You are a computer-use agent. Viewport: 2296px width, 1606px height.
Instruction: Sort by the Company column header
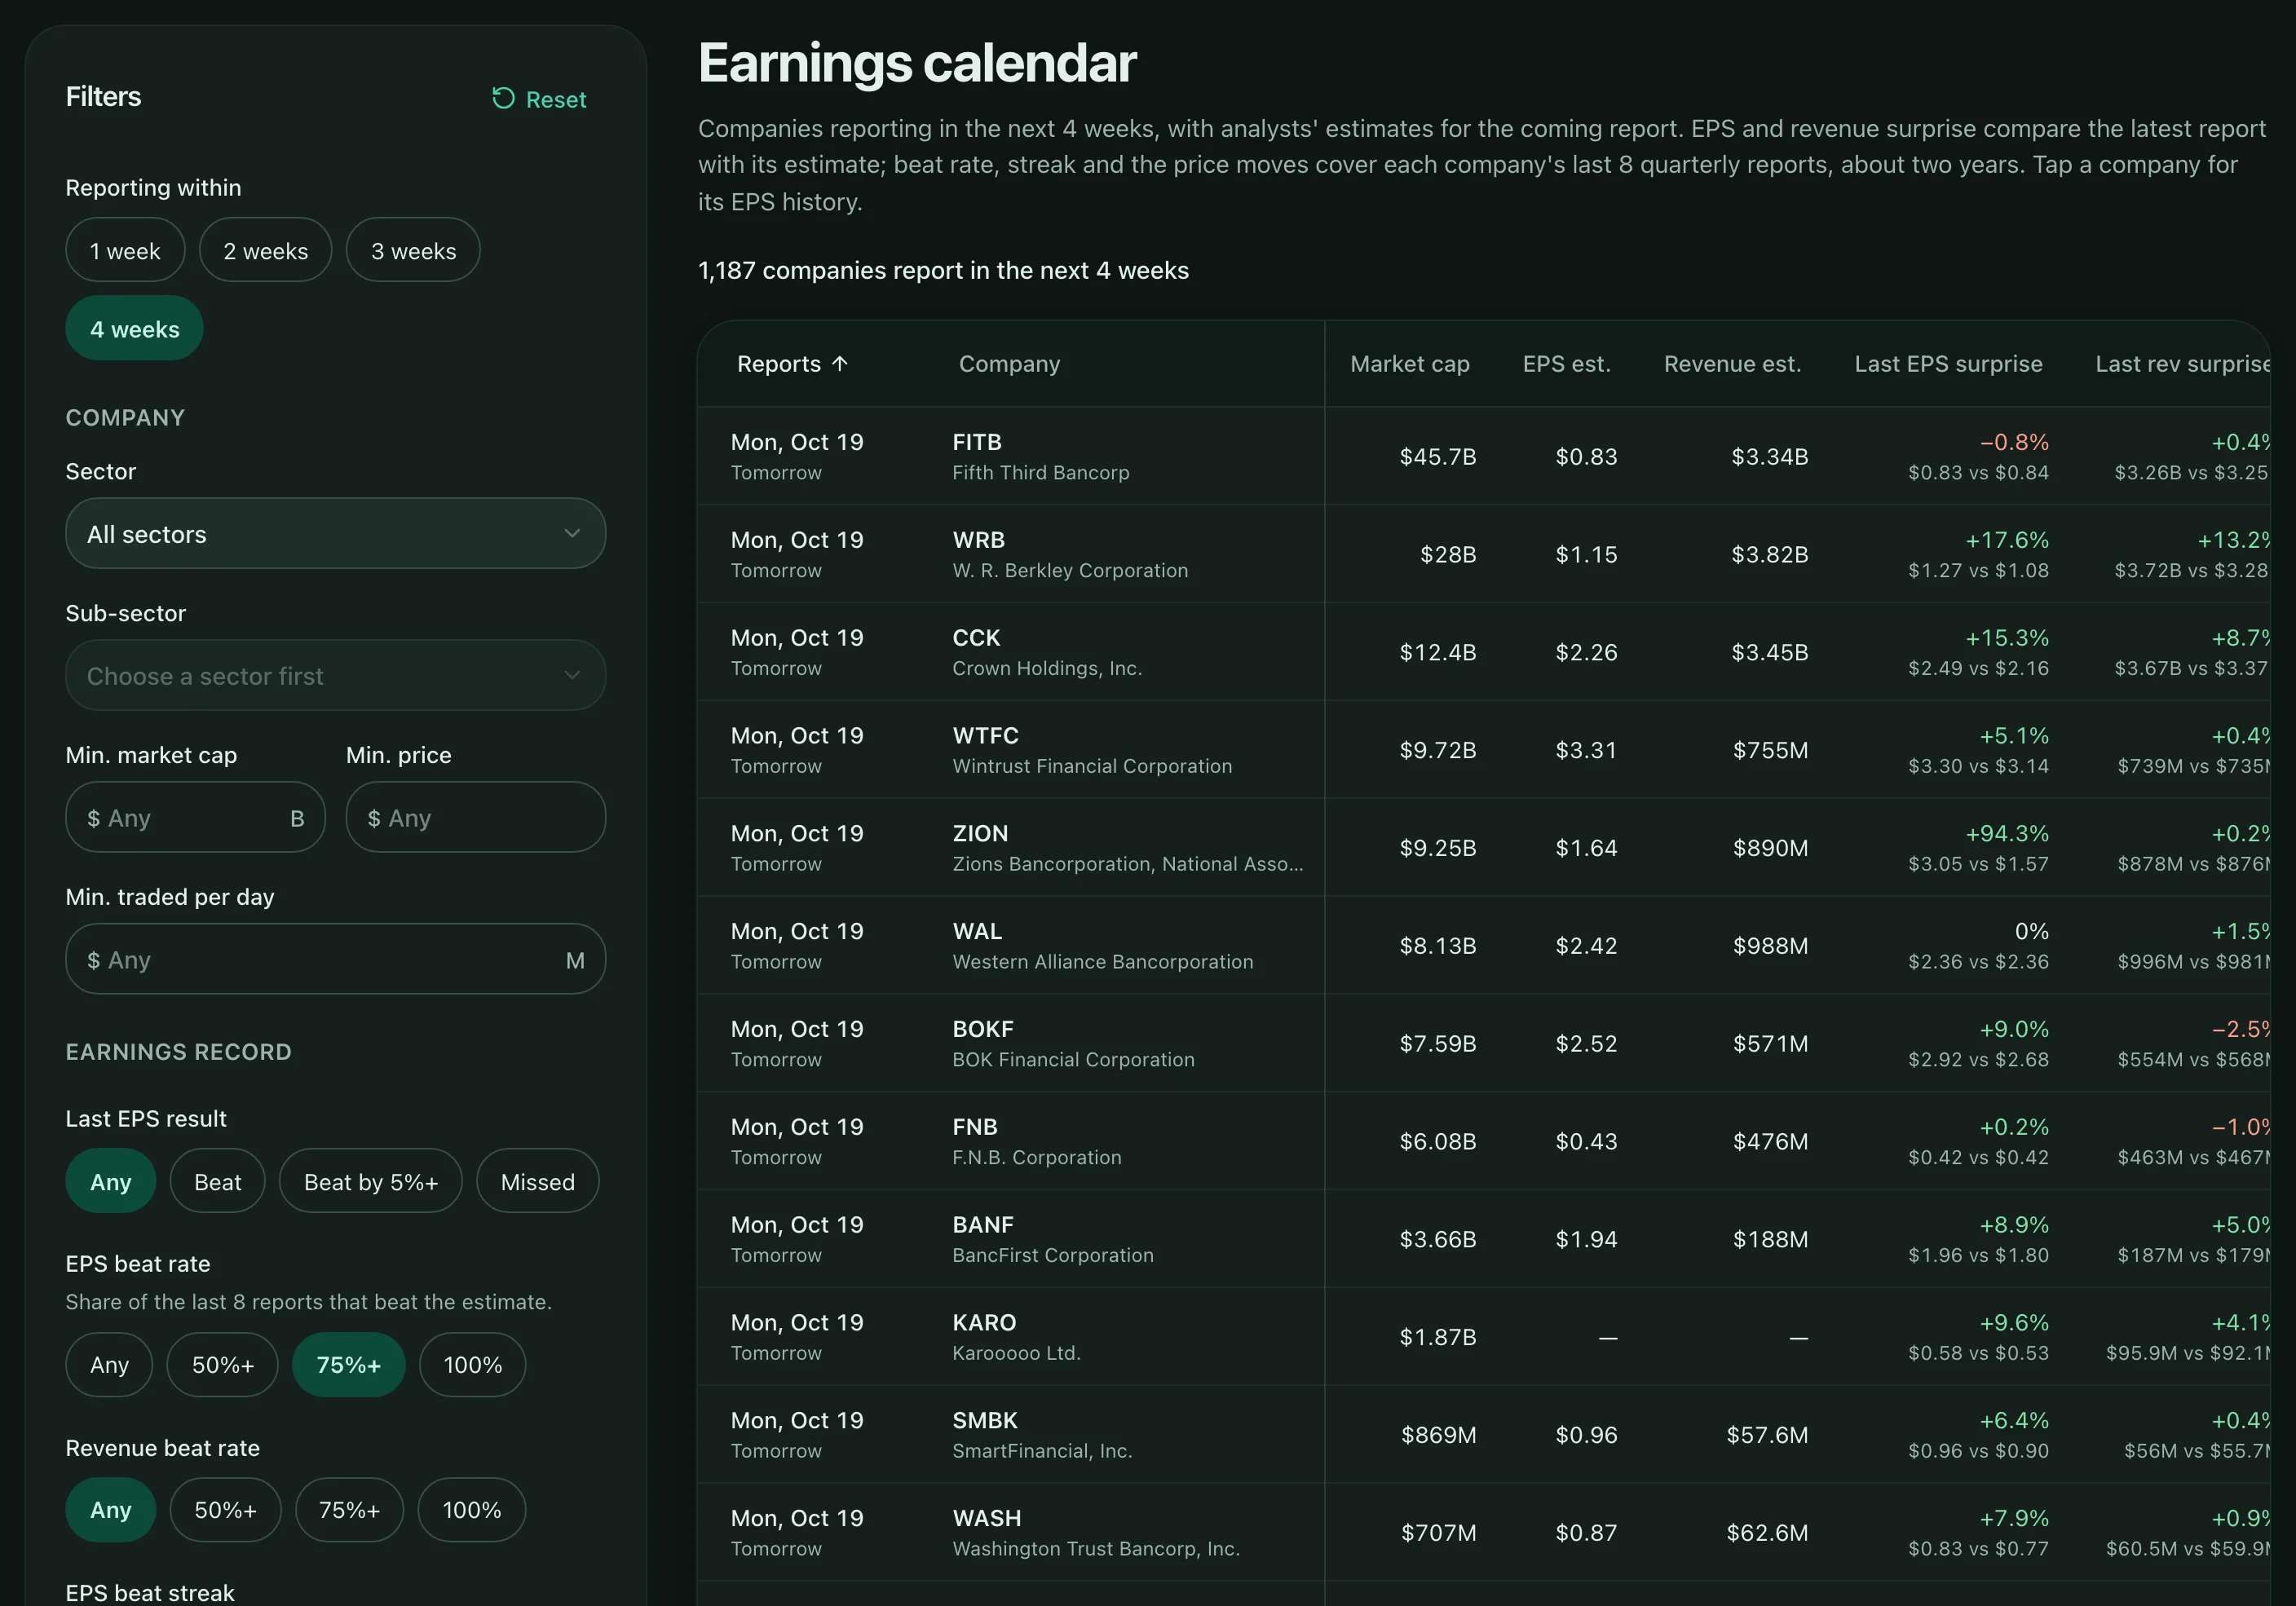tap(1009, 364)
